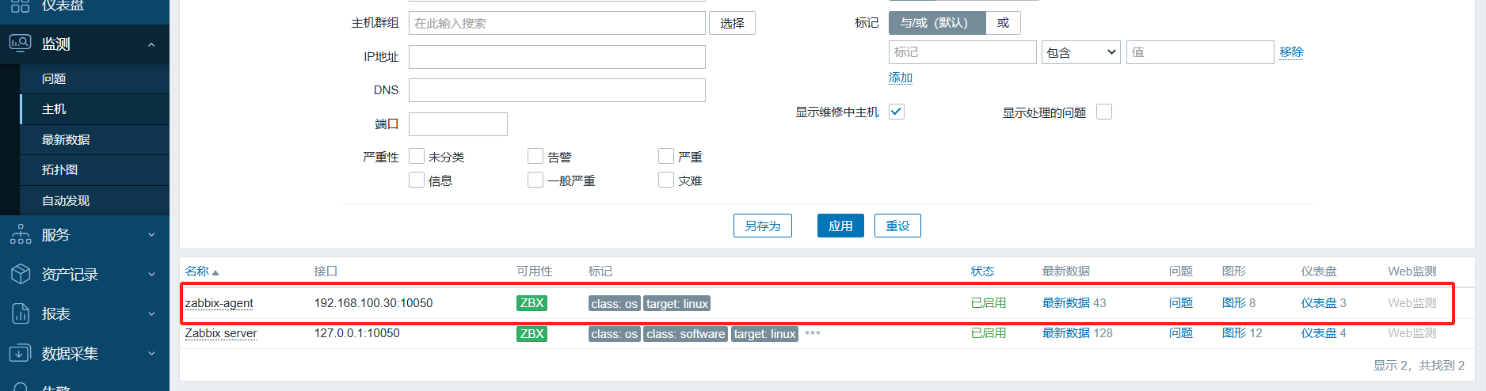The height and width of the screenshot is (391, 1486).
Task: Click the 选择 host group button
Action: 732,23
